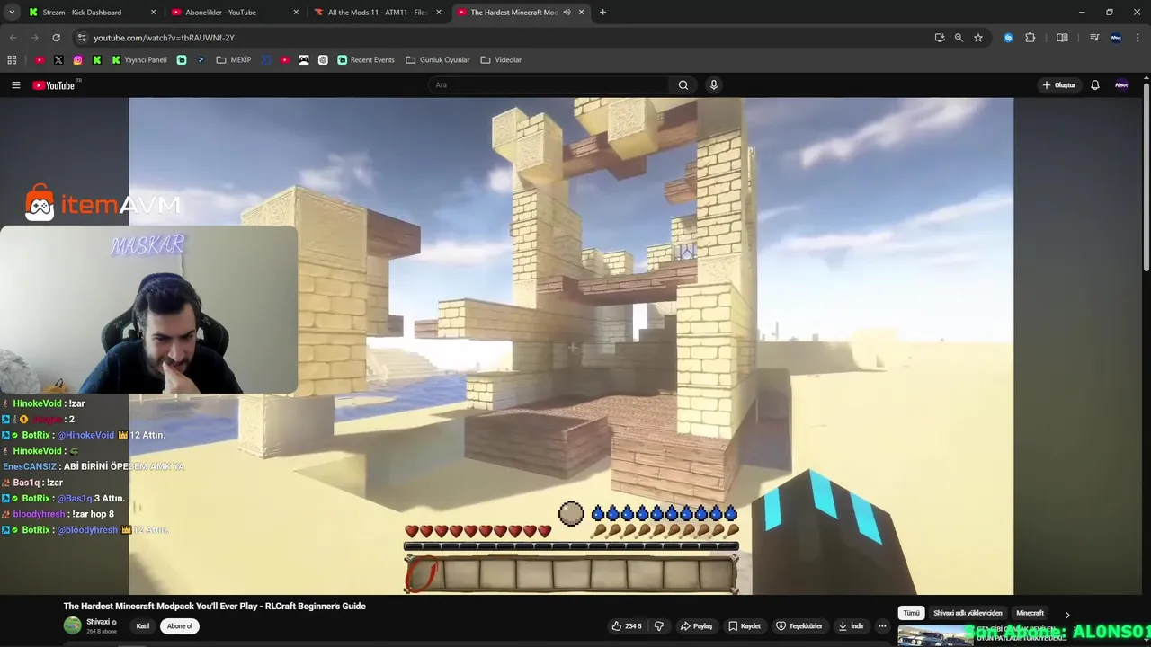Expand the Videolar bookmarks folder

click(x=501, y=60)
